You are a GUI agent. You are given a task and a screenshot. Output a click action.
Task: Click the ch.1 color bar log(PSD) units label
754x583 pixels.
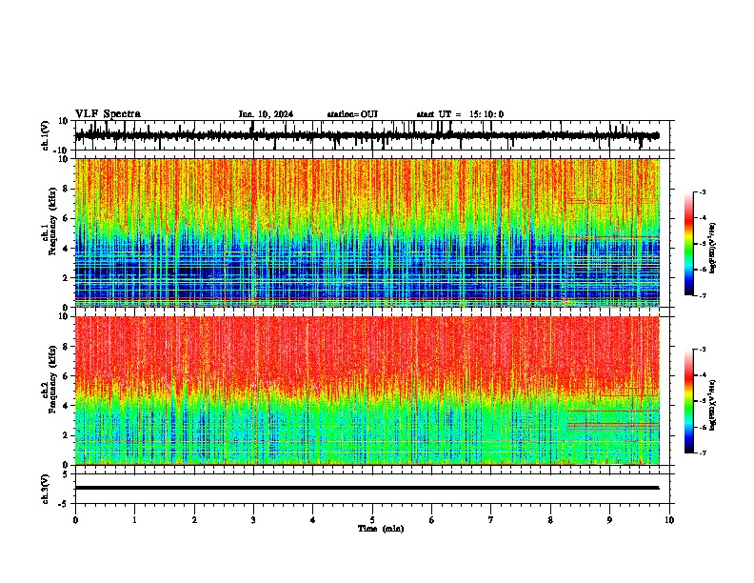coord(713,248)
